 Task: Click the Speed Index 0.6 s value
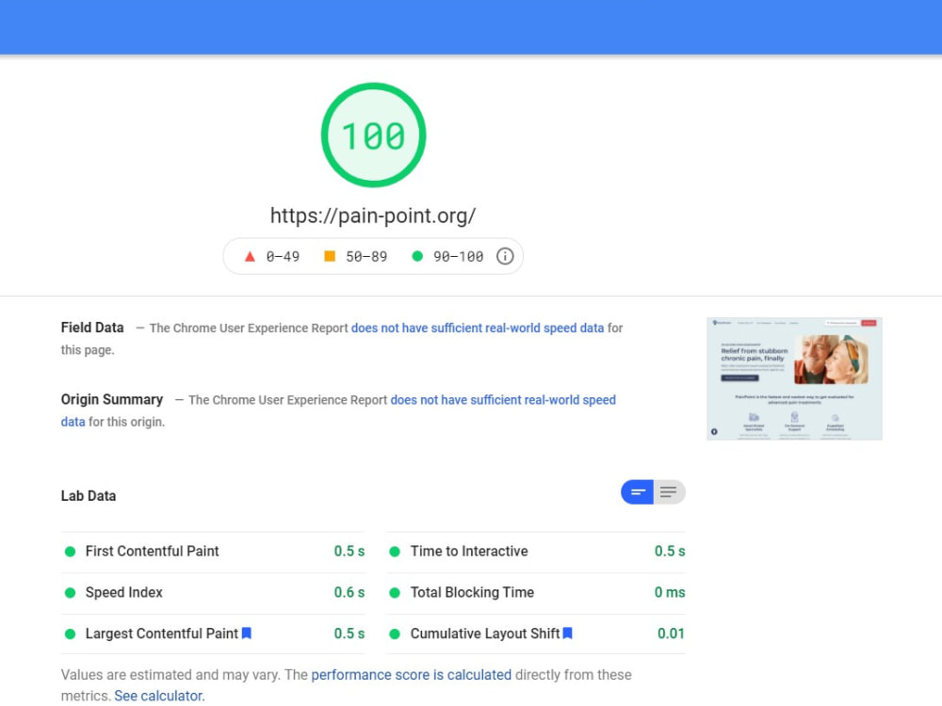pos(349,592)
